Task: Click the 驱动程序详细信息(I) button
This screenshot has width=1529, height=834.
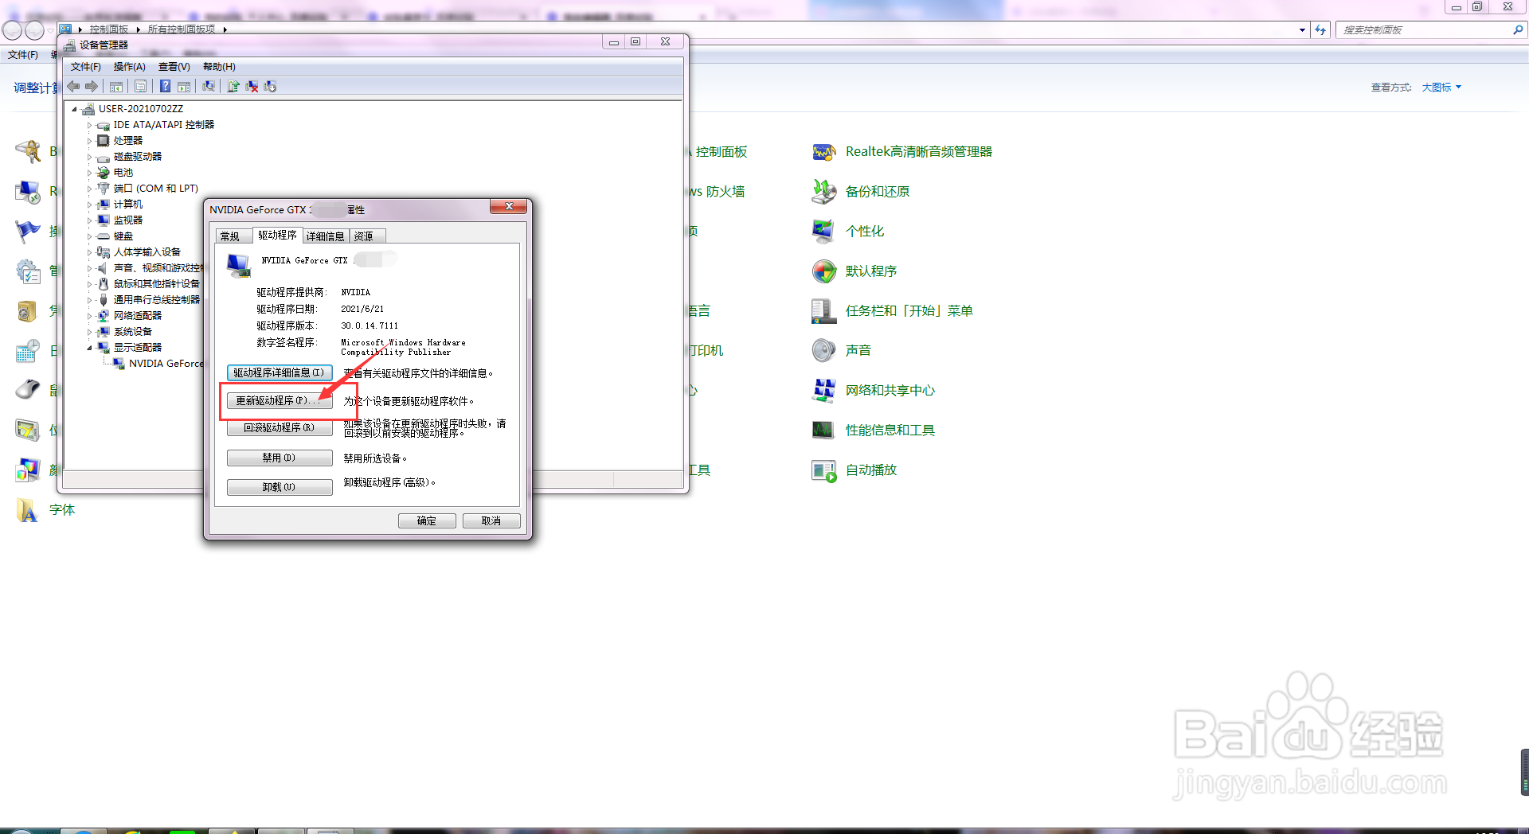Action: pos(279,372)
